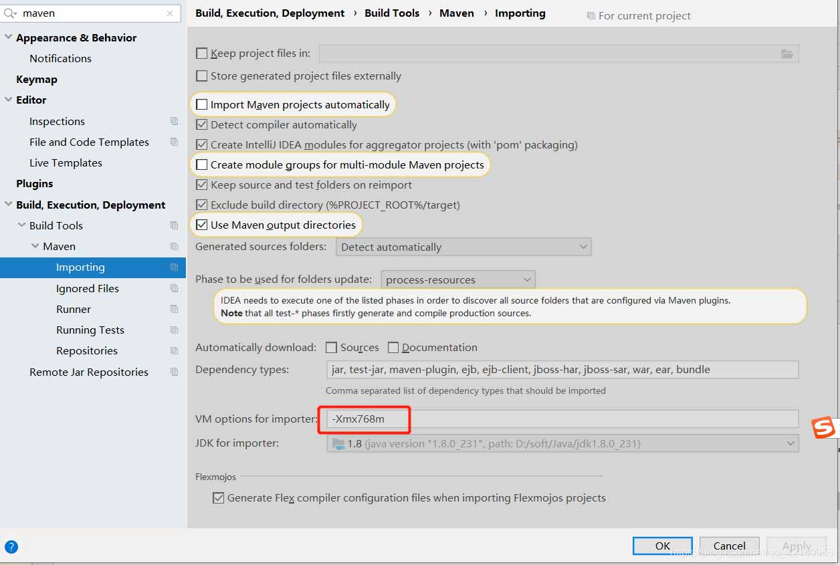Click project-level icon beside Repositories
The image size is (840, 565).
[174, 350]
